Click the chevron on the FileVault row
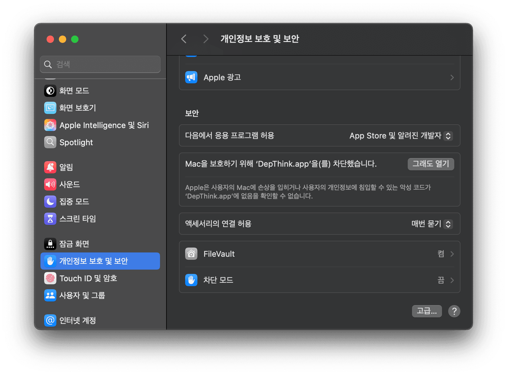The height and width of the screenshot is (375, 507). 452,254
